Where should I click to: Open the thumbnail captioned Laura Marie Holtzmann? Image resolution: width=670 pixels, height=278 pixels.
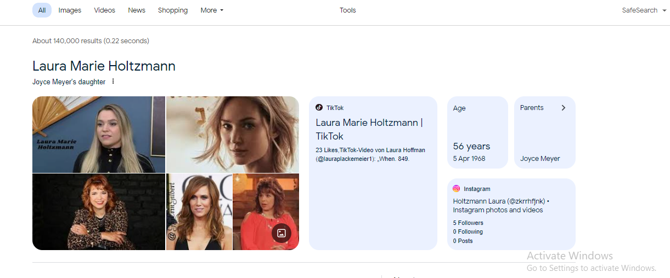pyautogui.click(x=99, y=135)
